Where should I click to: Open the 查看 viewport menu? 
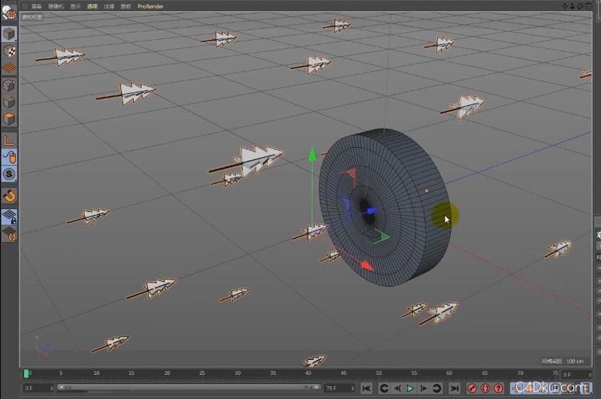pos(36,6)
